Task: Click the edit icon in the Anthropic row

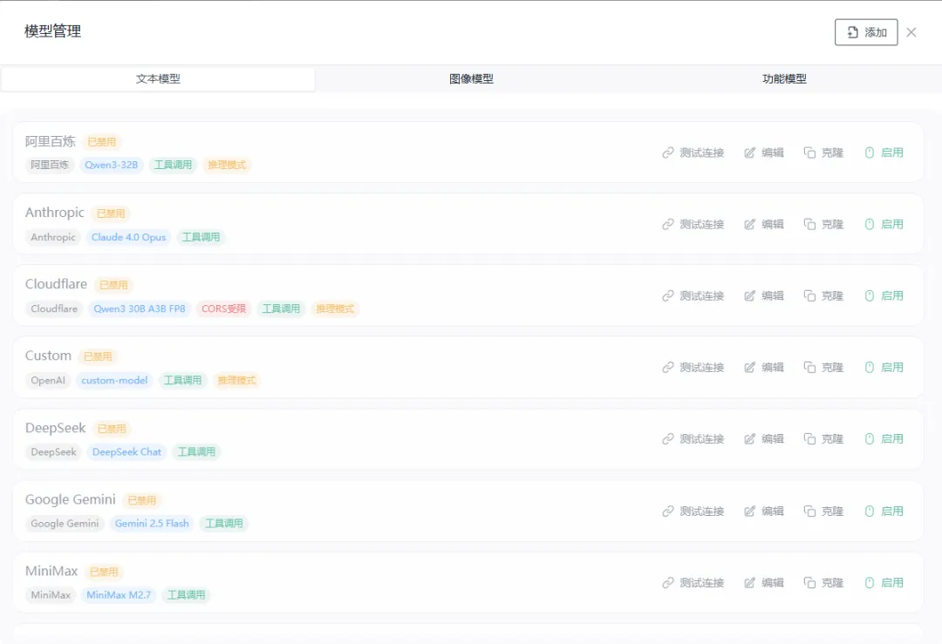Action: 749,225
